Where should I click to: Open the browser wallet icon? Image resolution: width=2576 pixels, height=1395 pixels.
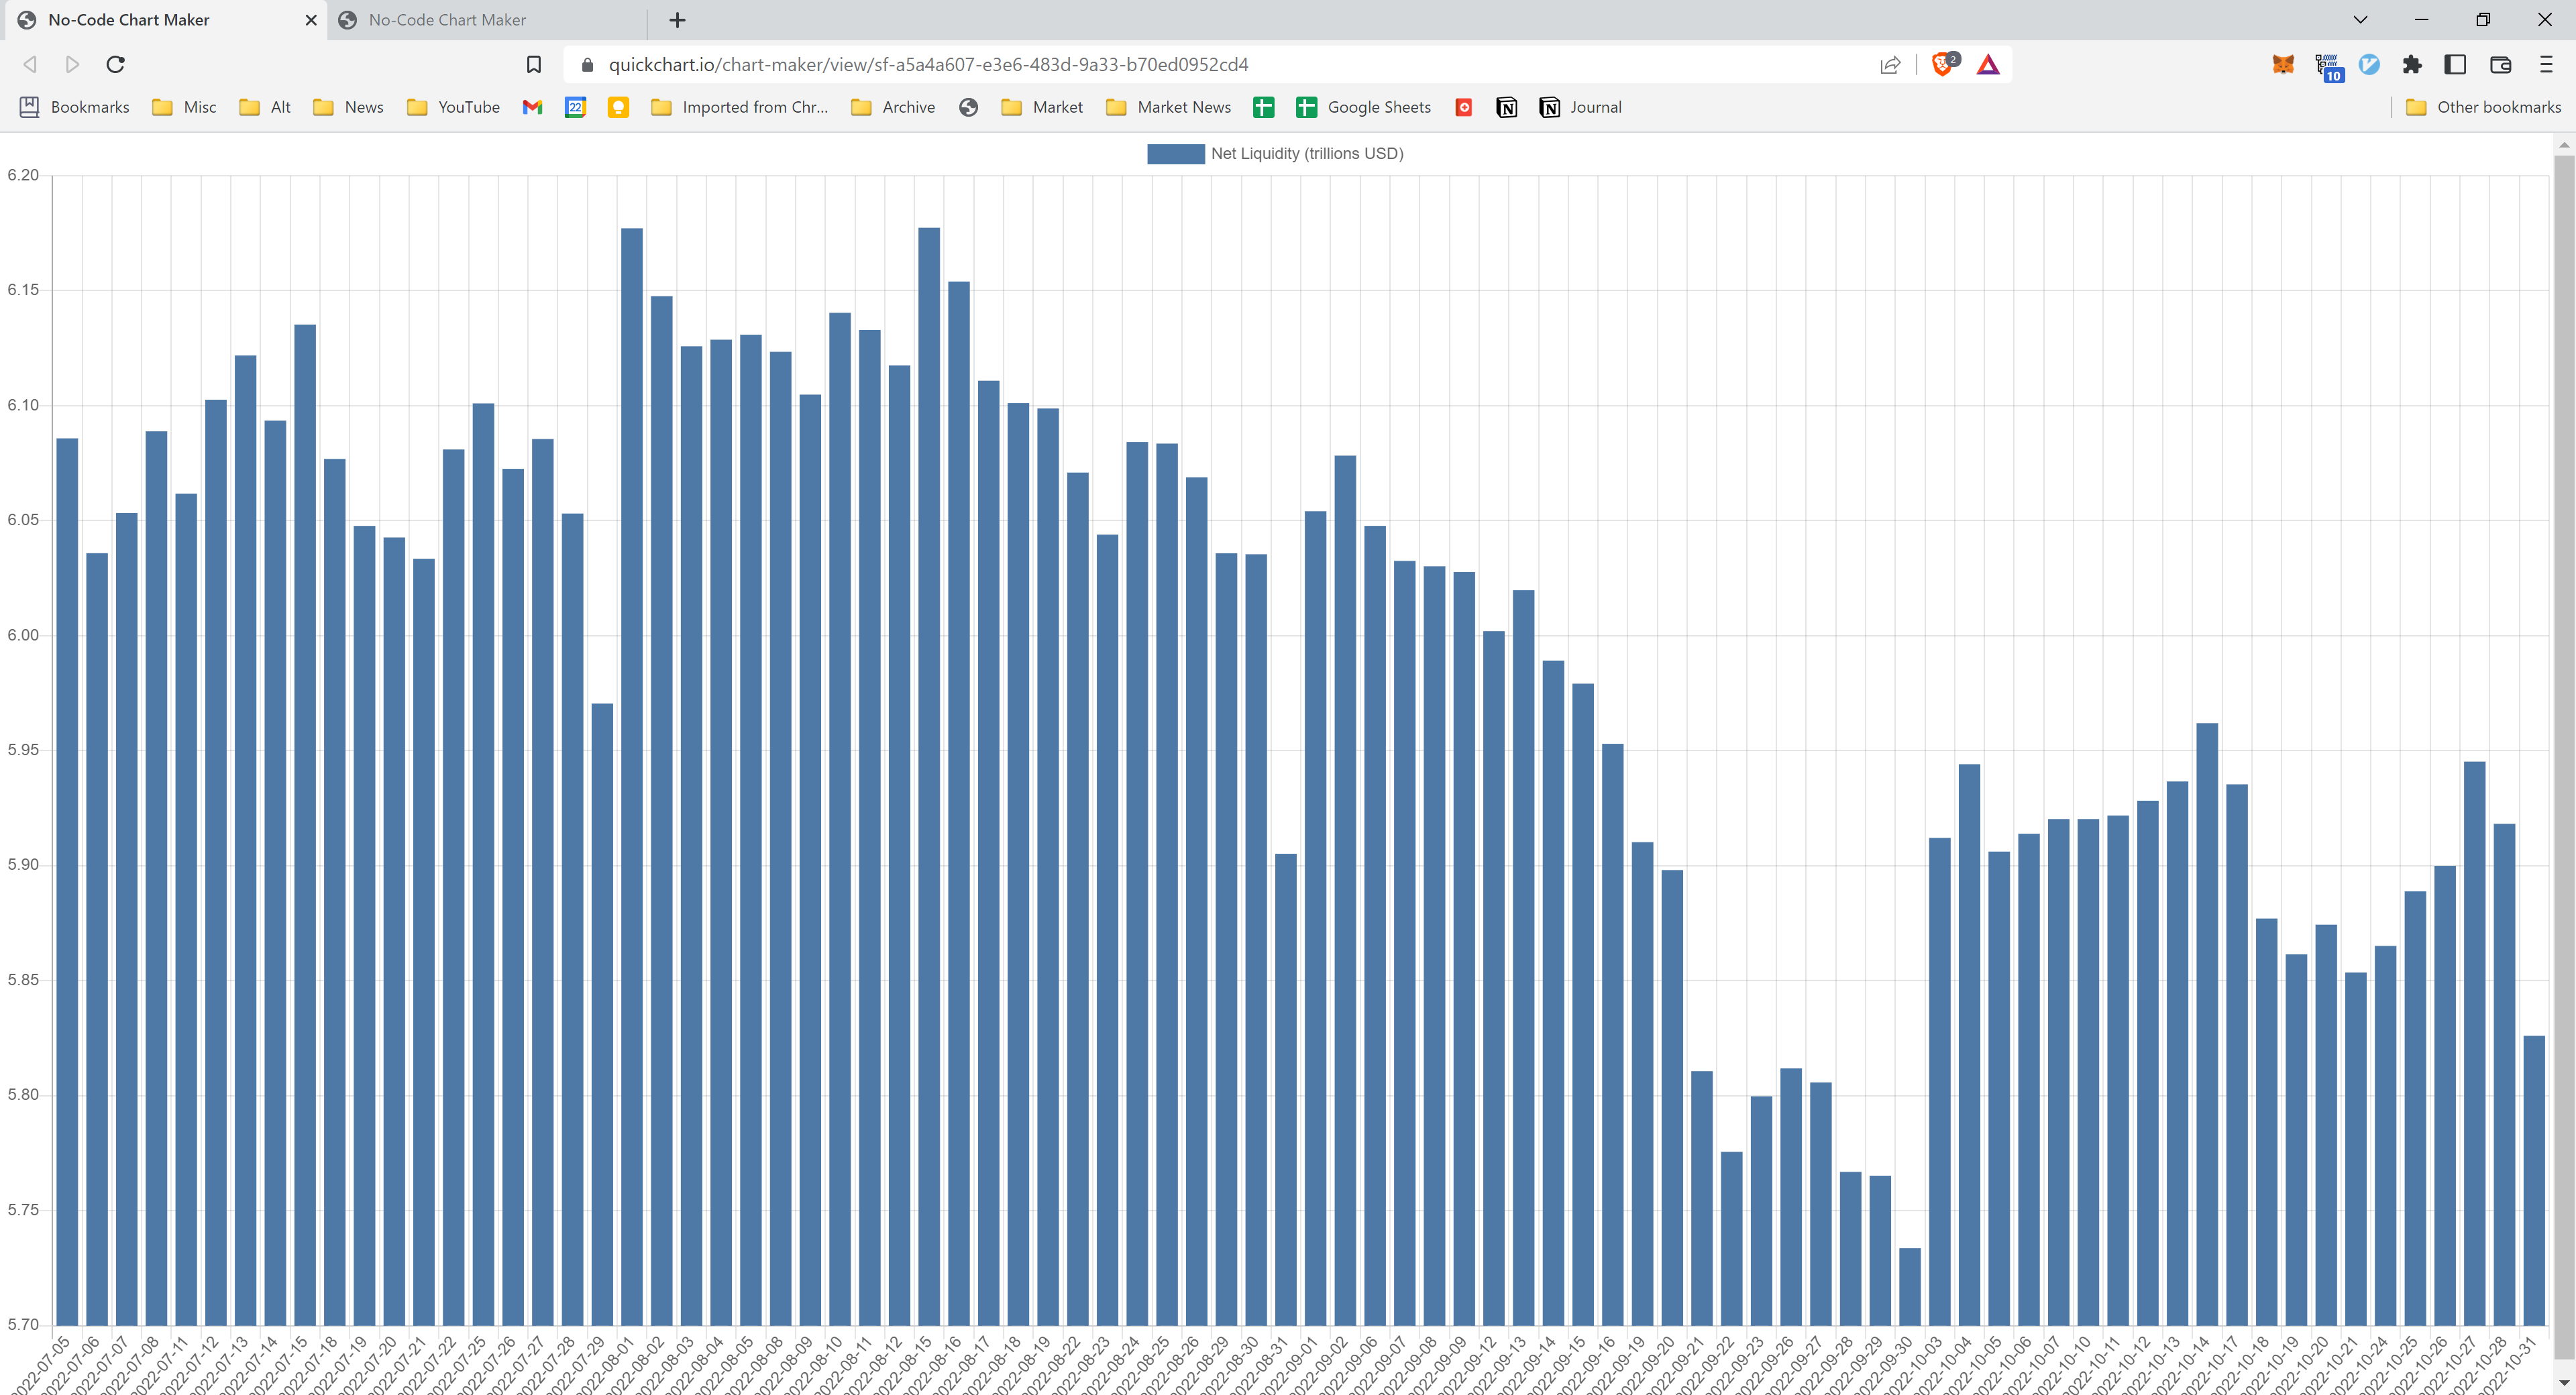pos(2501,64)
